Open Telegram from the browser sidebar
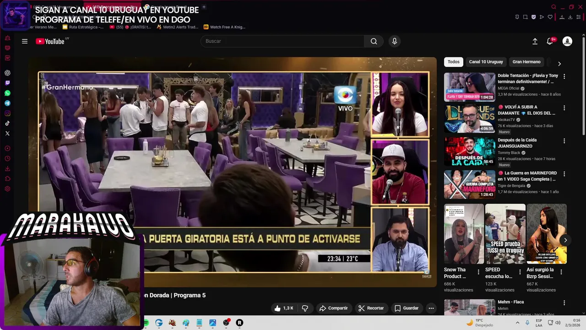 tap(7, 103)
